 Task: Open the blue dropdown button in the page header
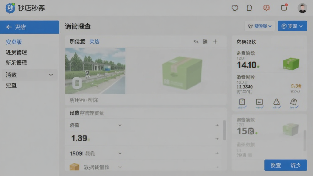292,26
